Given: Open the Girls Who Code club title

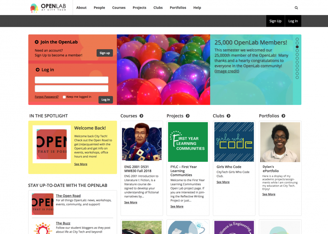Looking at the screenshot, I should [x=229, y=167].
